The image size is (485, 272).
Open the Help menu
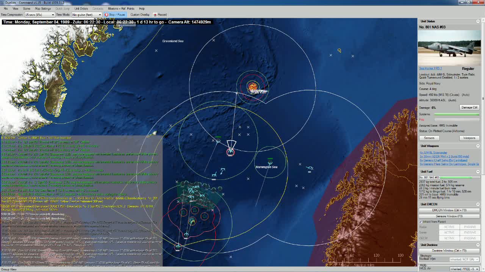click(x=142, y=8)
